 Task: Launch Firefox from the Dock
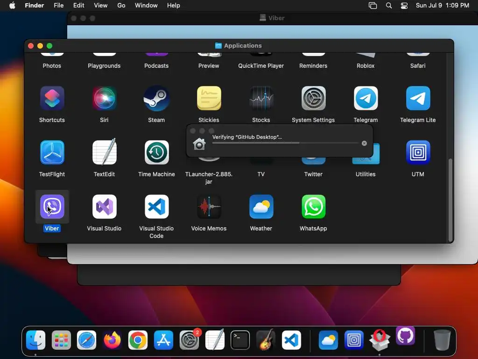pyautogui.click(x=112, y=340)
